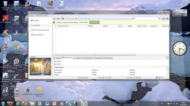Click the Create New Torrent file icon
This screenshot has height=106, width=190.
tap(63, 19)
